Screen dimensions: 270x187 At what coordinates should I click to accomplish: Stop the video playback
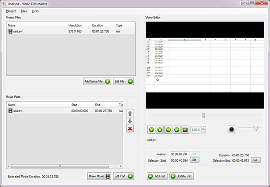point(160,130)
